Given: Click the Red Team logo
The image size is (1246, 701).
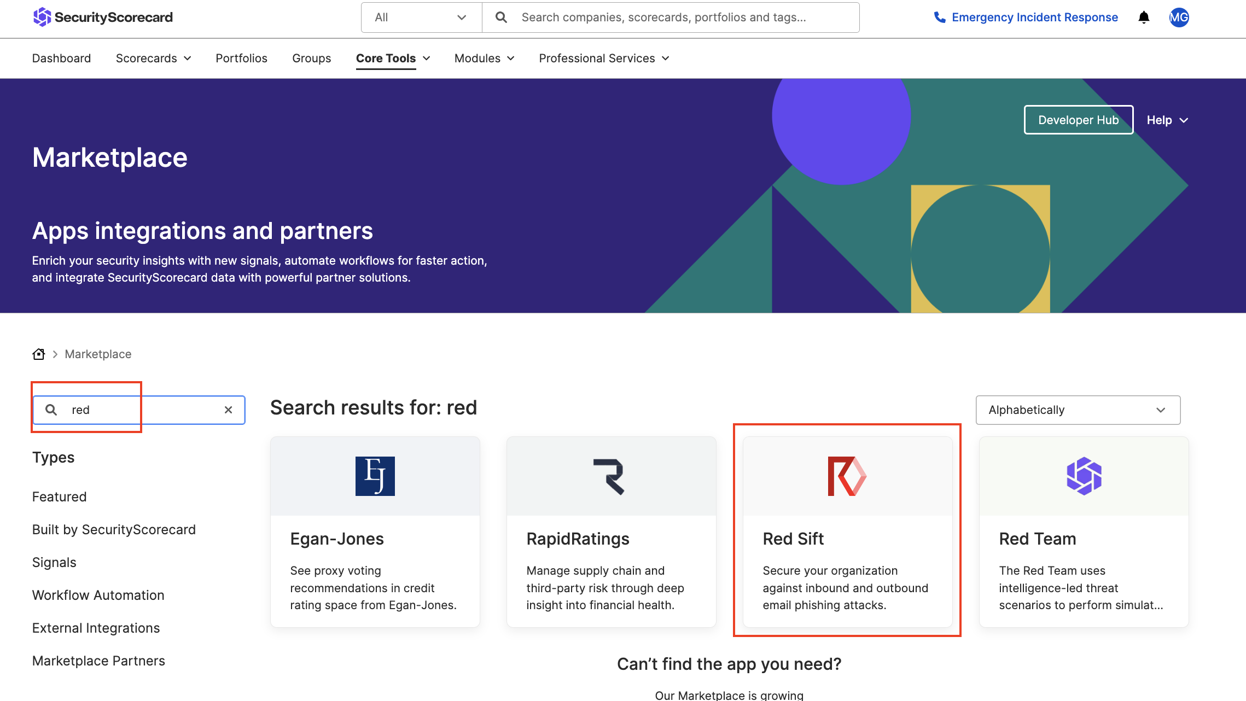Looking at the screenshot, I should click(1084, 476).
